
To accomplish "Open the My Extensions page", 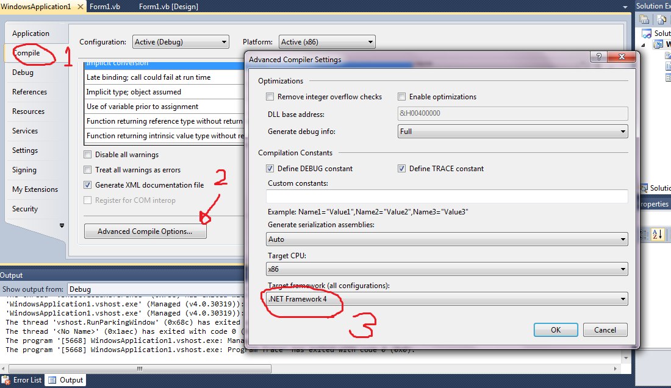I will point(36,189).
